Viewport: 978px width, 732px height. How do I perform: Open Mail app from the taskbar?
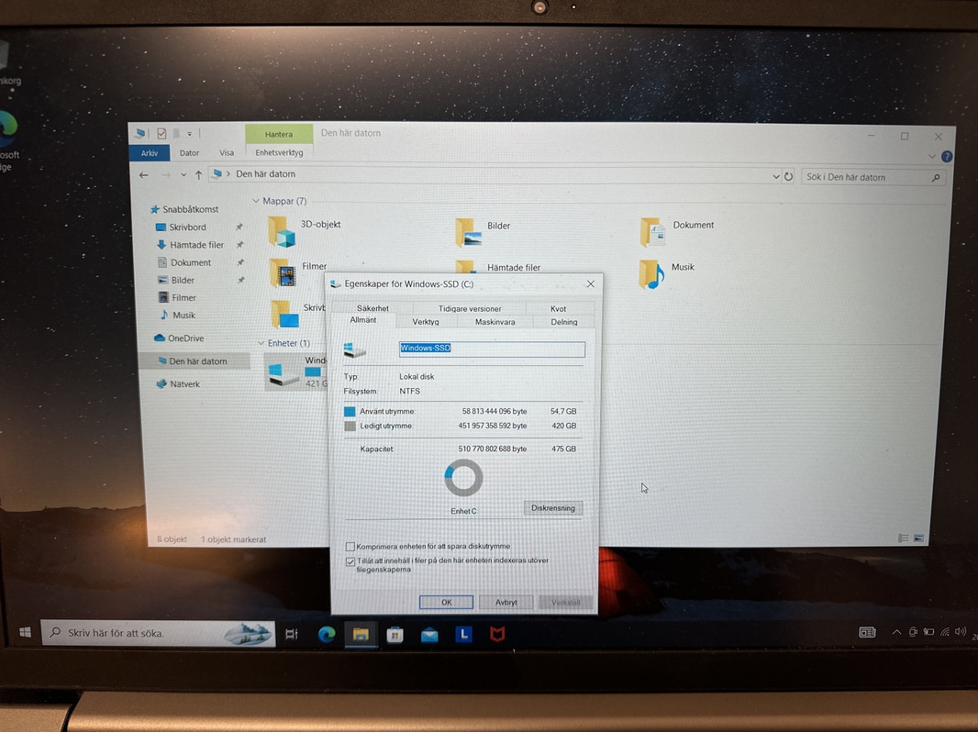(x=429, y=635)
